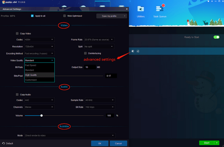
Task: Expand the Save my profile dropdown
Action: pos(112,16)
